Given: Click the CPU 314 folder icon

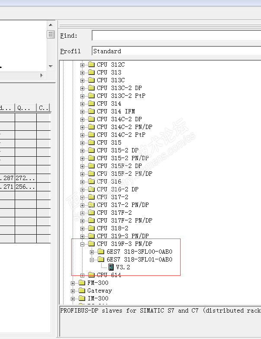Looking at the screenshot, I should pyautogui.click(x=92, y=103).
